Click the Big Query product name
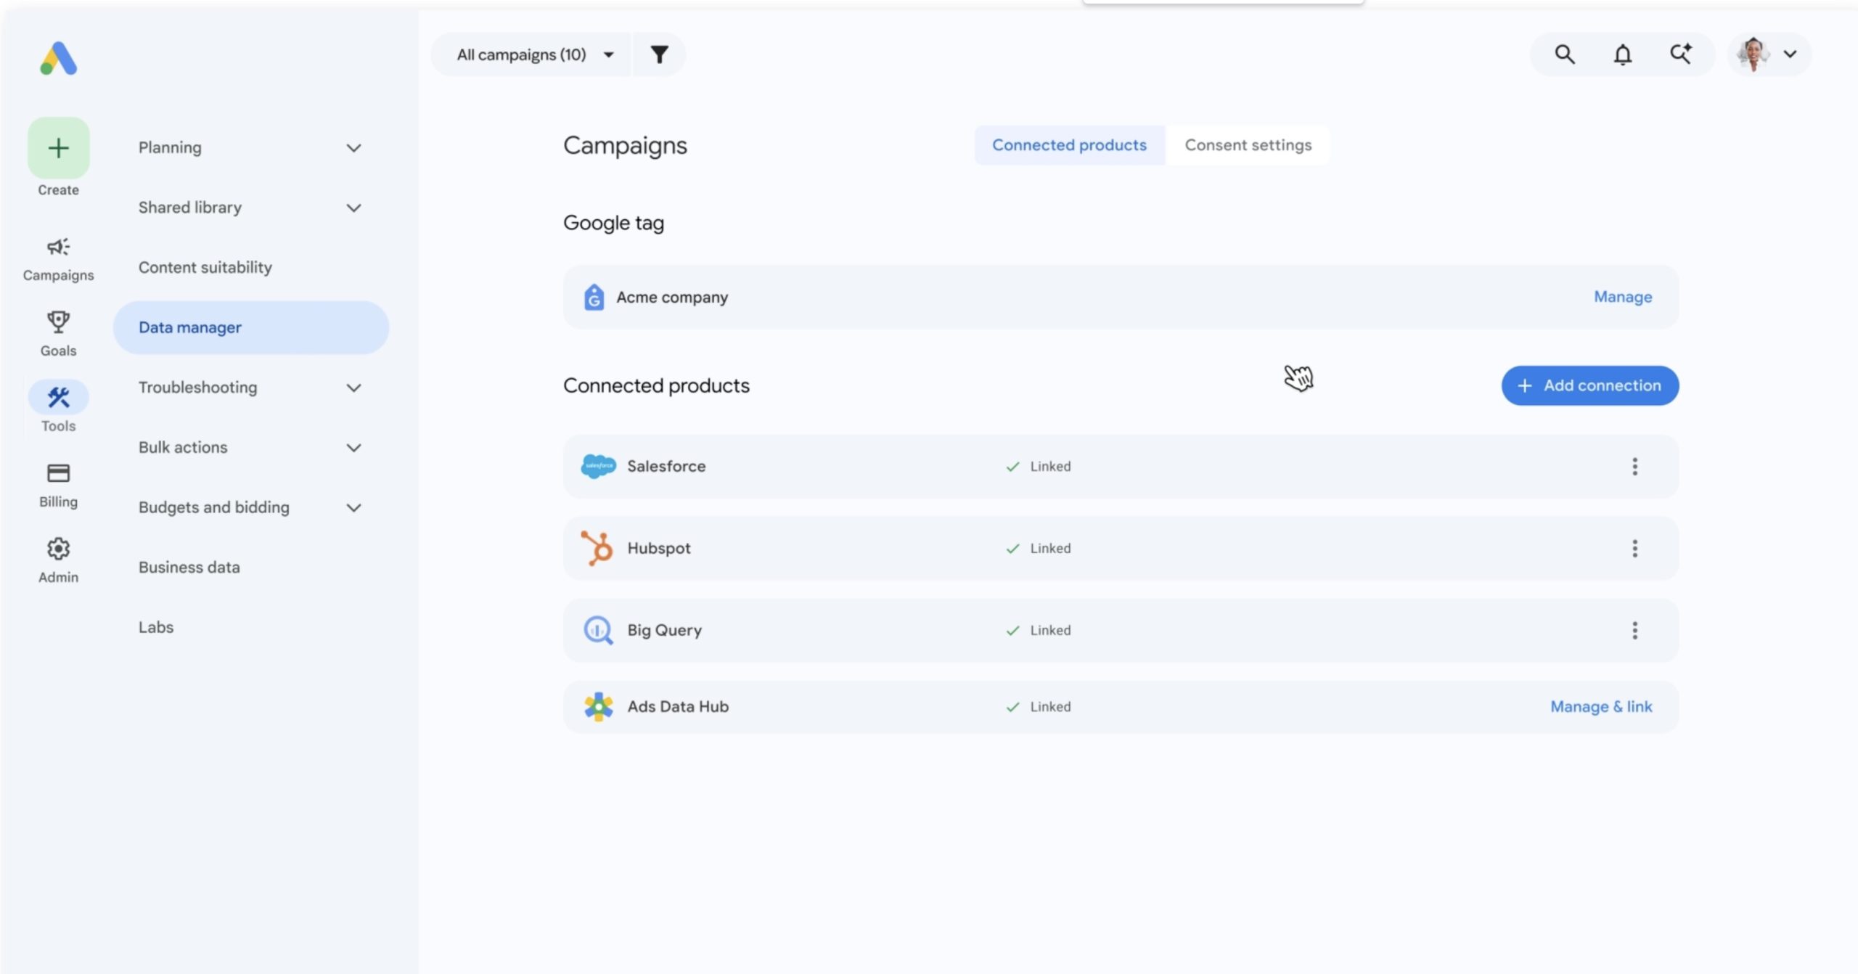Image resolution: width=1858 pixels, height=974 pixels. pyautogui.click(x=665, y=630)
